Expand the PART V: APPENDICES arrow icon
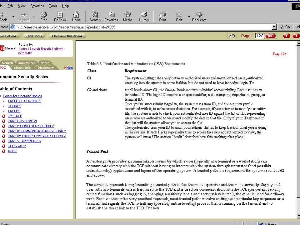 [3, 141]
